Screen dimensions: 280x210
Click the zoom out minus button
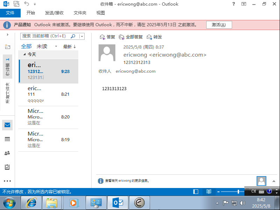pyautogui.click(x=218, y=192)
